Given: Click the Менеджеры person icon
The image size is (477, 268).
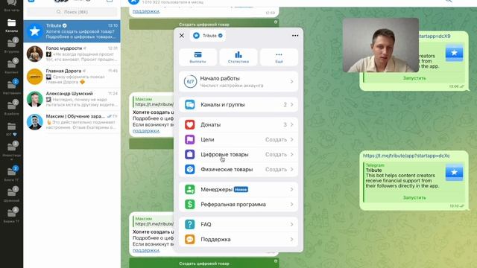Looking at the screenshot, I should (x=190, y=189).
